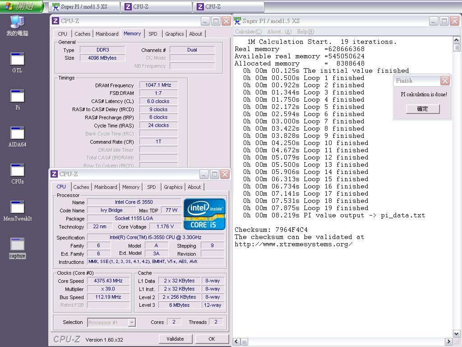Click the DRAM Frequency value 1047.1 MHz

coord(158,85)
